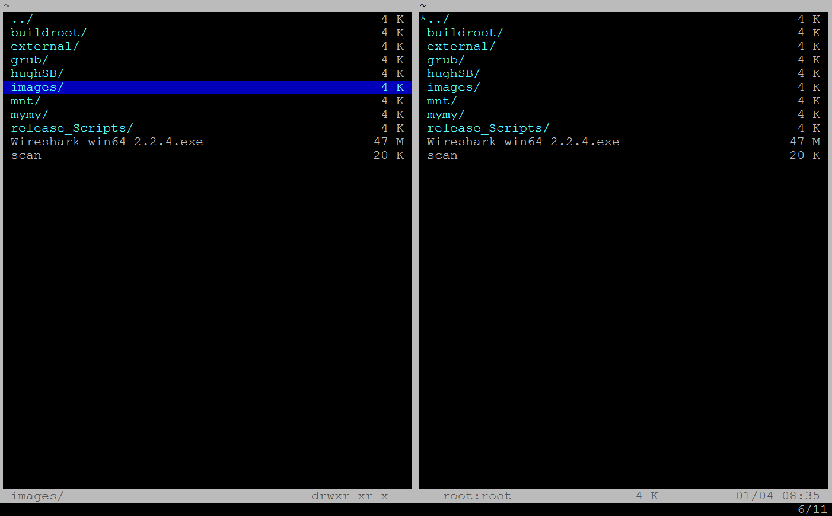
Task: Click the 6/11 position indicator
Action: [812, 509]
